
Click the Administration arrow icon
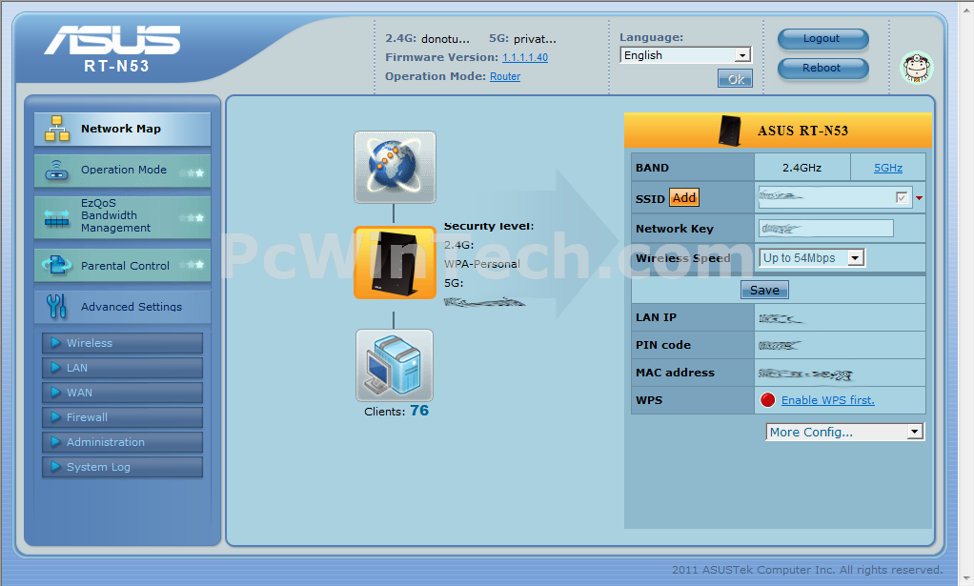click(x=56, y=442)
